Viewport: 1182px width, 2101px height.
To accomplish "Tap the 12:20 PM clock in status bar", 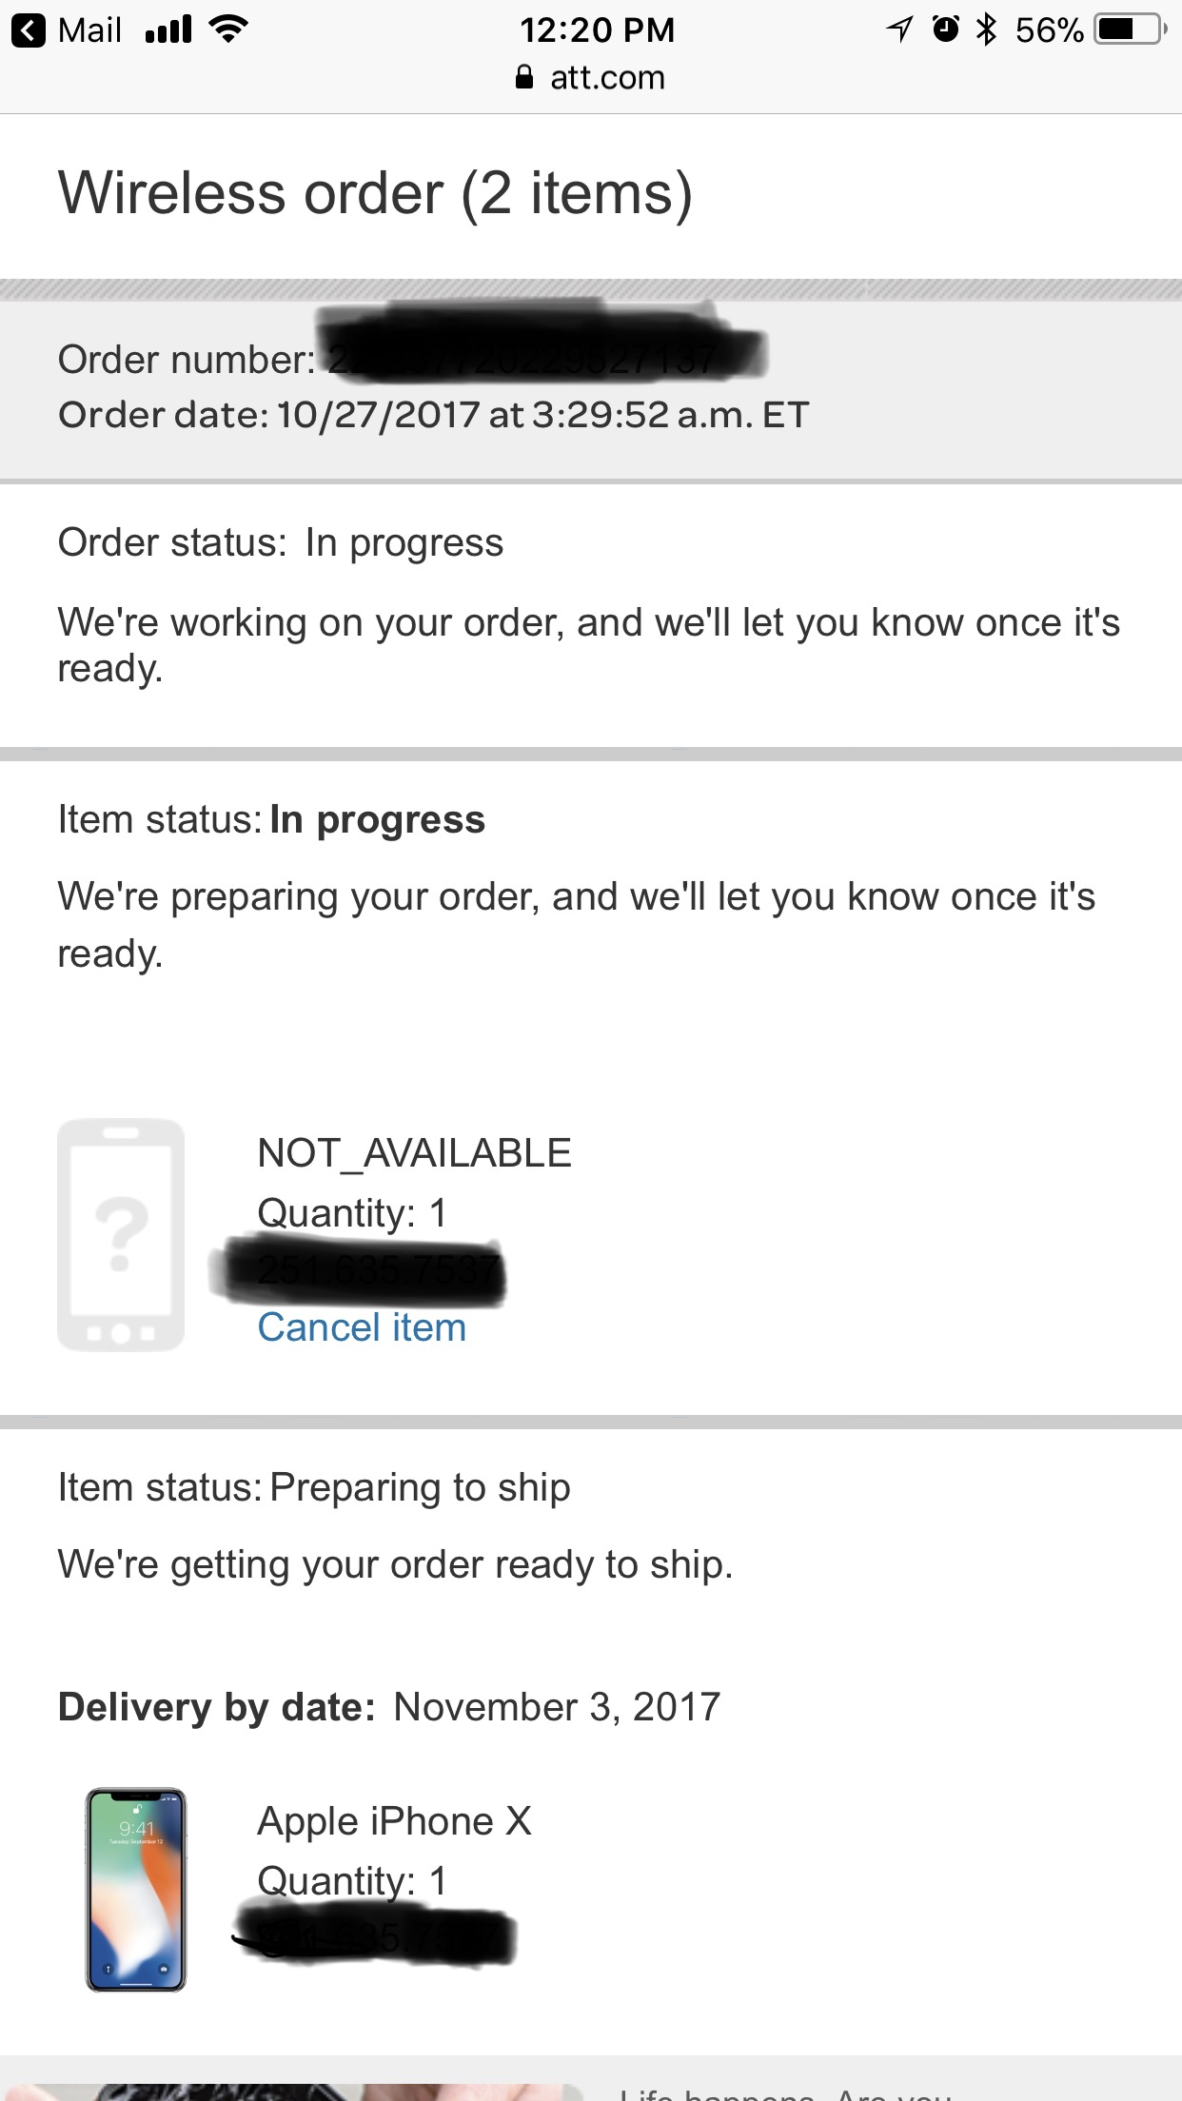I will 597,29.
